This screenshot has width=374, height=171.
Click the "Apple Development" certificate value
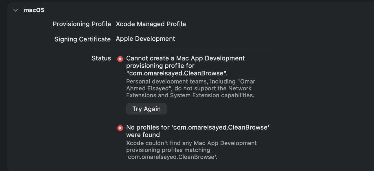[x=145, y=39]
